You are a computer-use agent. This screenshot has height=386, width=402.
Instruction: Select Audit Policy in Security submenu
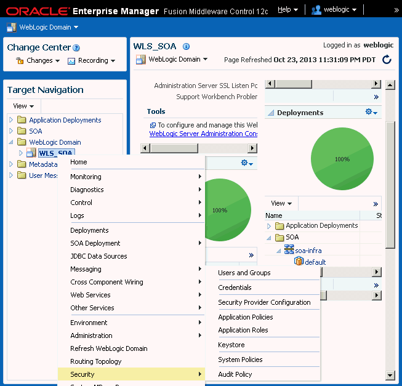tap(235, 374)
